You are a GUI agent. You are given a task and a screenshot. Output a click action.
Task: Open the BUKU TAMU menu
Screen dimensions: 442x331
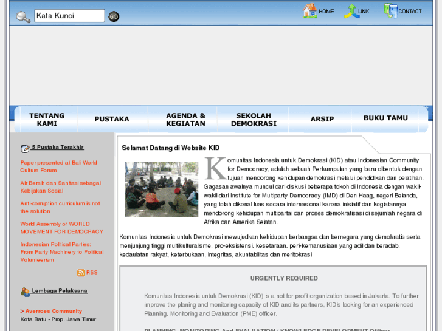coord(385,118)
